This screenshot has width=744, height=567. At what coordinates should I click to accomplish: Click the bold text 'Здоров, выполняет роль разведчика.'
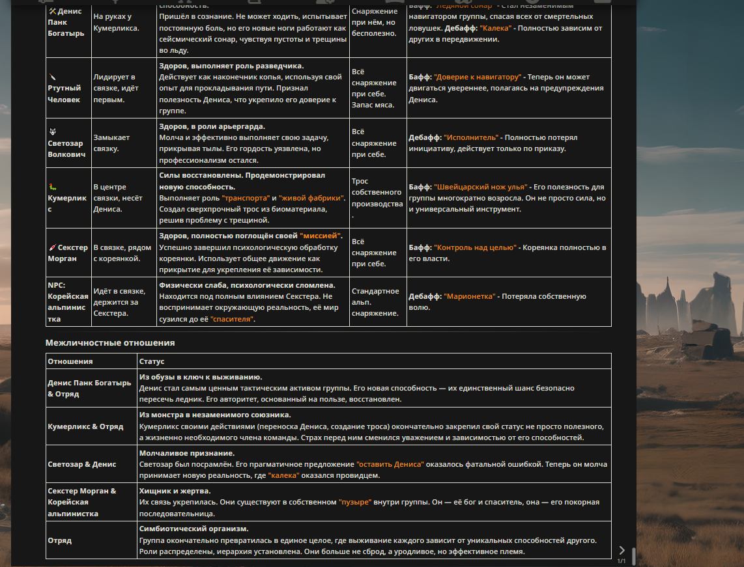(231, 66)
